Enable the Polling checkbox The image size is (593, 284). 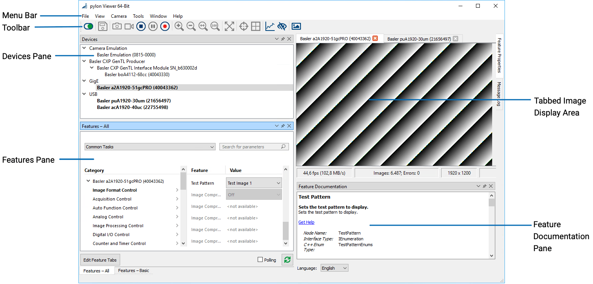[260, 260]
